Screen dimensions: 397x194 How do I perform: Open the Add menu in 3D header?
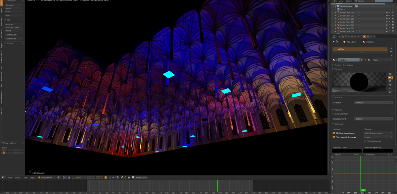coord(25,177)
